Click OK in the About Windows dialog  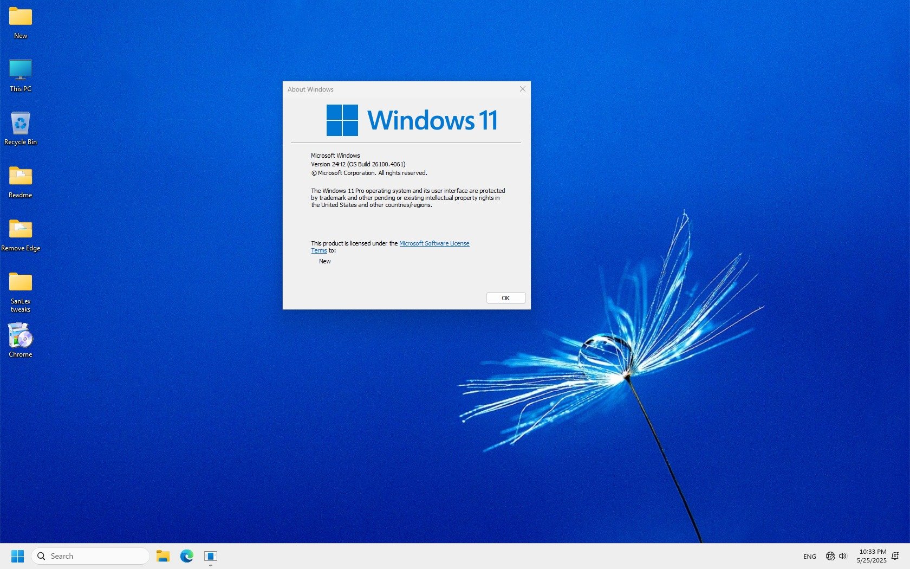coord(505,298)
